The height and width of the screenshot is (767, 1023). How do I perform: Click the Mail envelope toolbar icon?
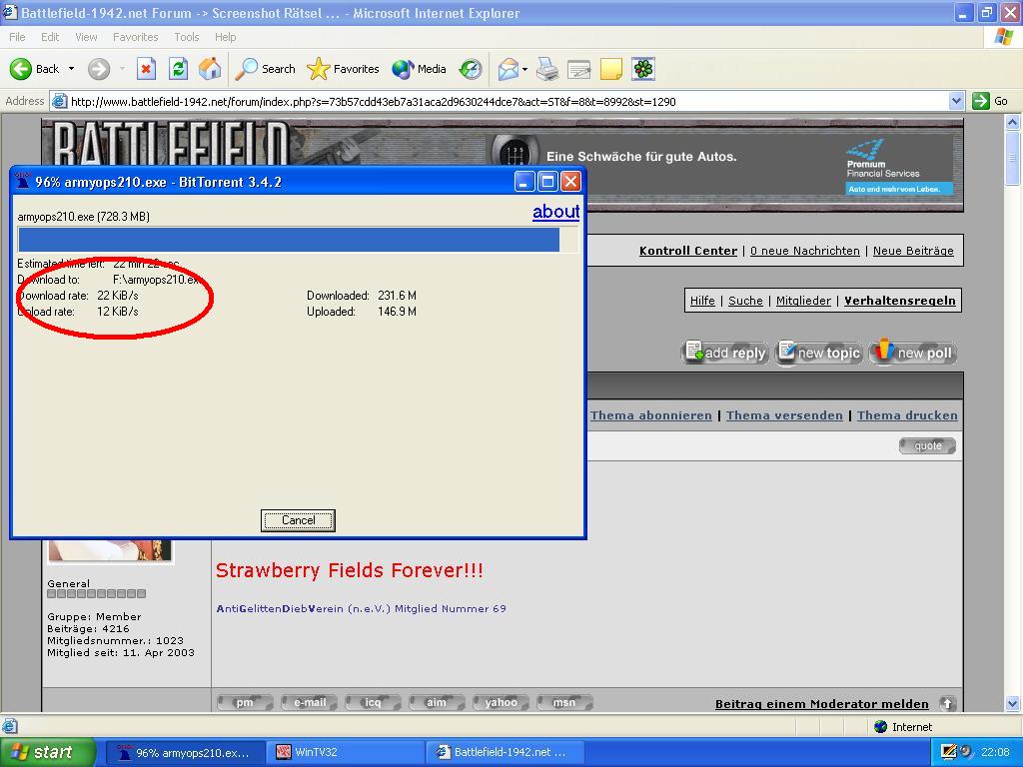(x=508, y=69)
